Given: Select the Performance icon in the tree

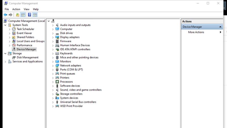Looking at the screenshot, I should coord(14,45).
